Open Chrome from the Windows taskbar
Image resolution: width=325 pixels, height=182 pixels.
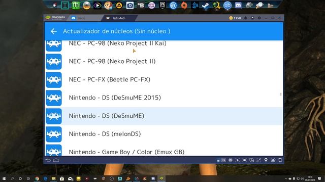tap(37, 178)
